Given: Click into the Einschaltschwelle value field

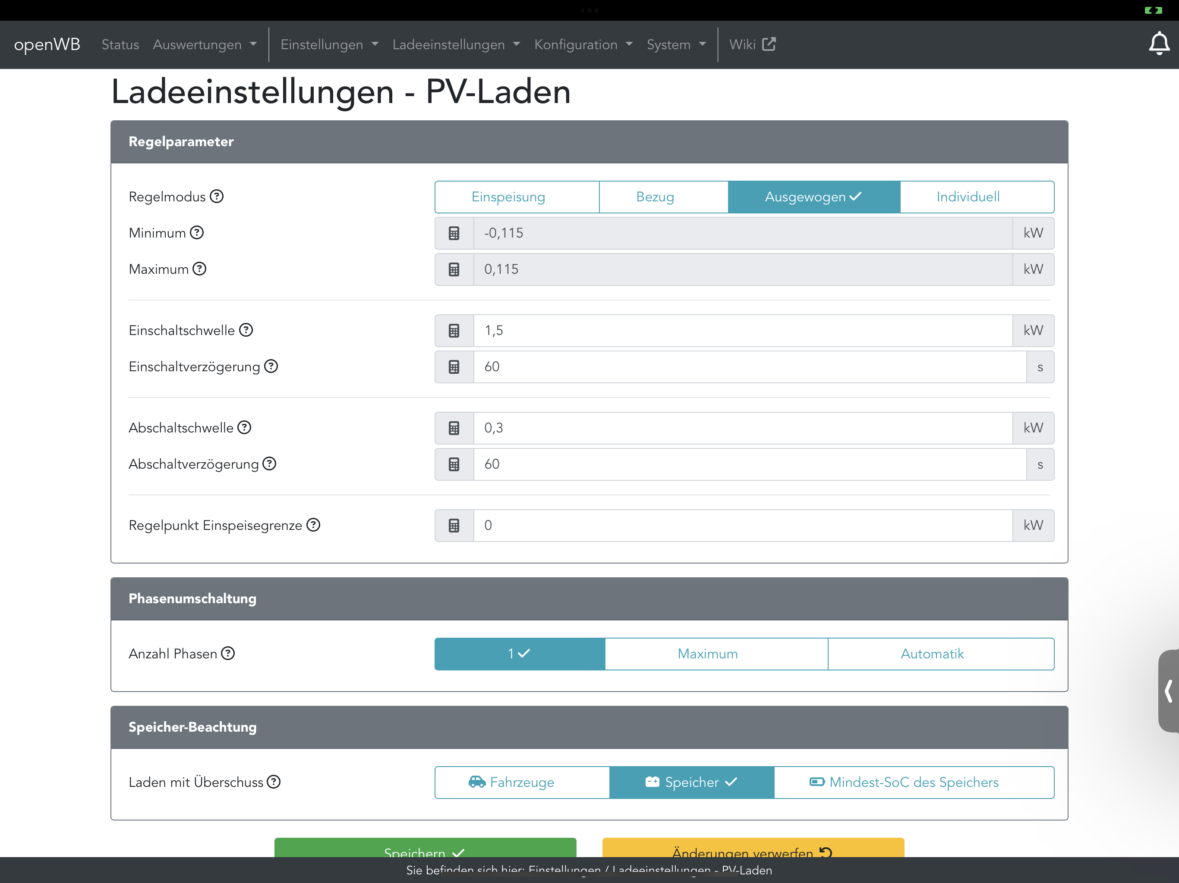Looking at the screenshot, I should (742, 331).
